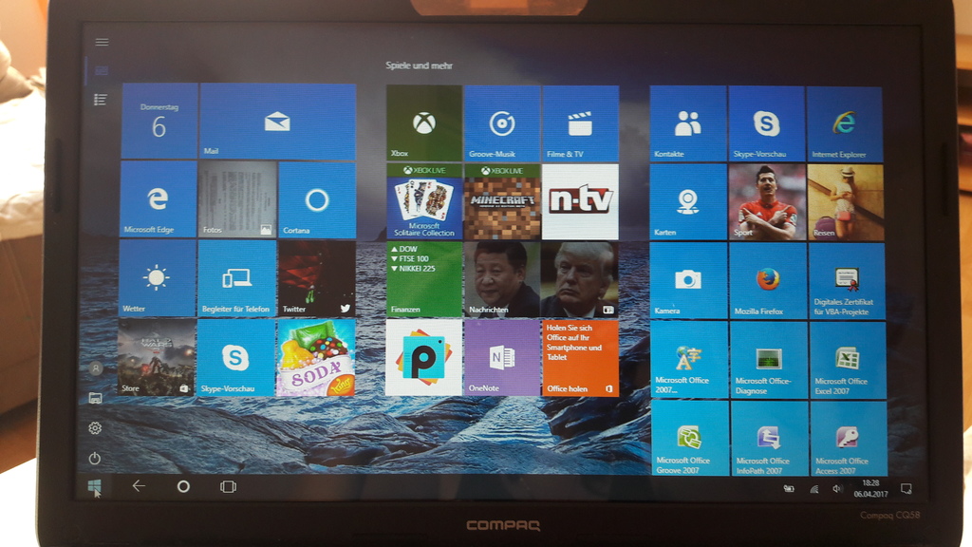Open the Sport tile

click(767, 202)
